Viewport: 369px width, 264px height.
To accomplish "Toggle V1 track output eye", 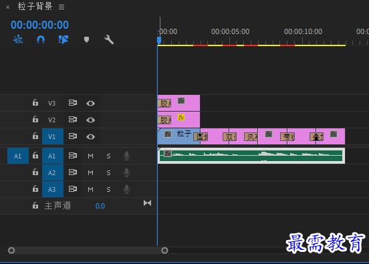I will point(90,137).
